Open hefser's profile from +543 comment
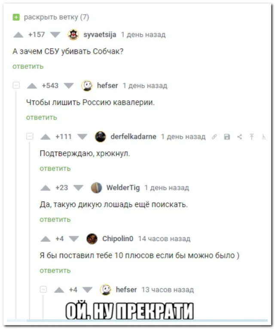 click(107, 86)
